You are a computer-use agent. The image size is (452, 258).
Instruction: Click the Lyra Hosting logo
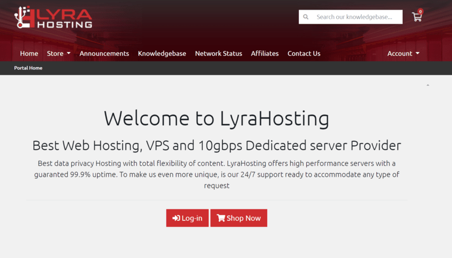click(x=53, y=18)
